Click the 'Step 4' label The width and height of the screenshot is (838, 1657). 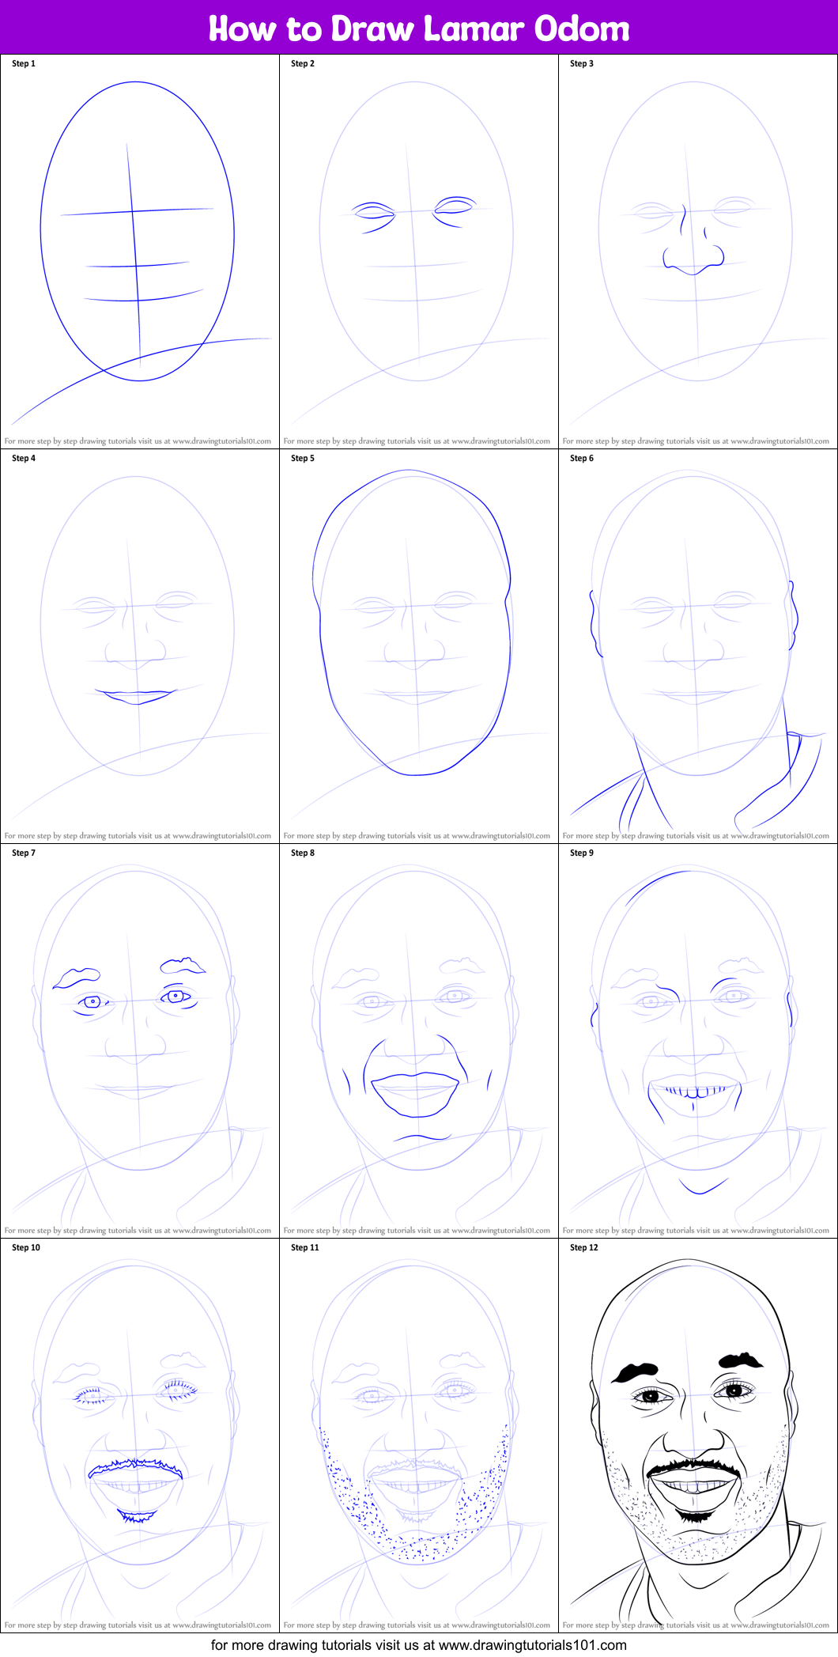tap(24, 458)
